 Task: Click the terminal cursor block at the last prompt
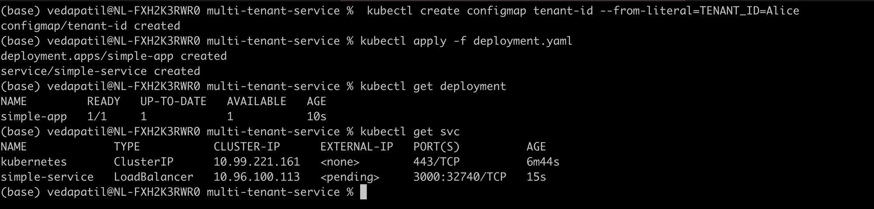point(363,192)
